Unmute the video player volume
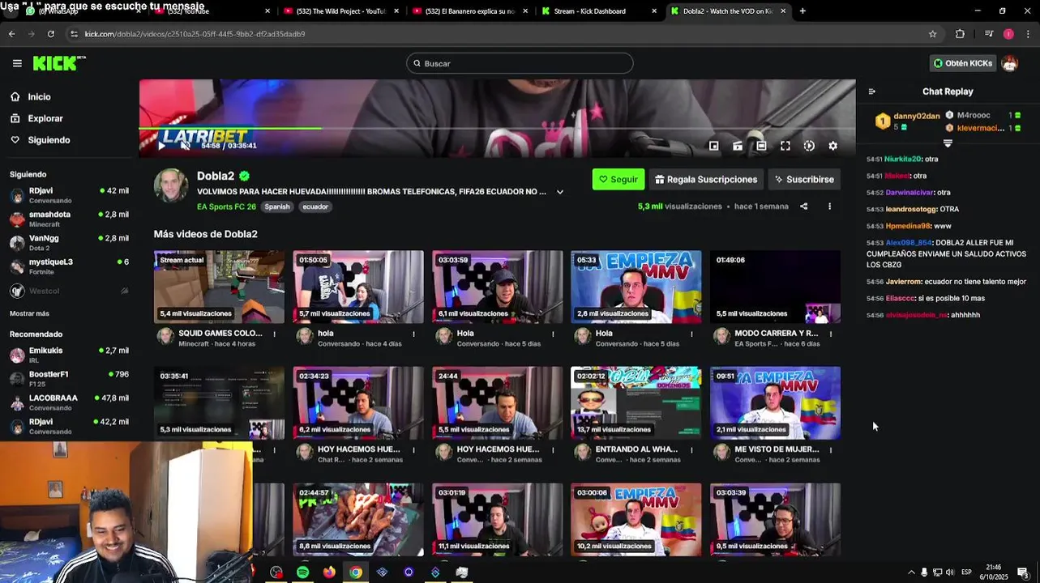The image size is (1040, 583). (x=186, y=146)
